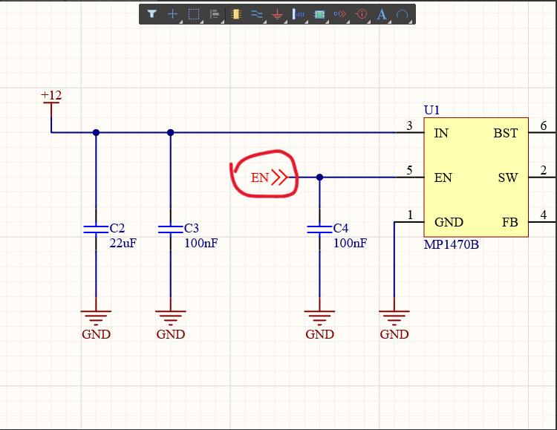Select the yellow U1 component body
557x430 pixels.
click(x=476, y=177)
